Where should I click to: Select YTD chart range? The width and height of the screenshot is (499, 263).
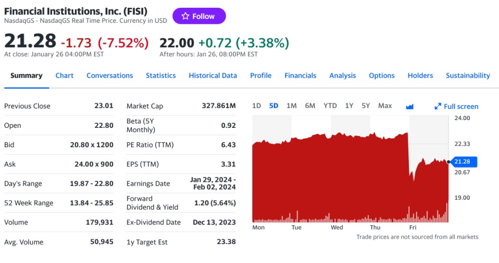(330, 106)
